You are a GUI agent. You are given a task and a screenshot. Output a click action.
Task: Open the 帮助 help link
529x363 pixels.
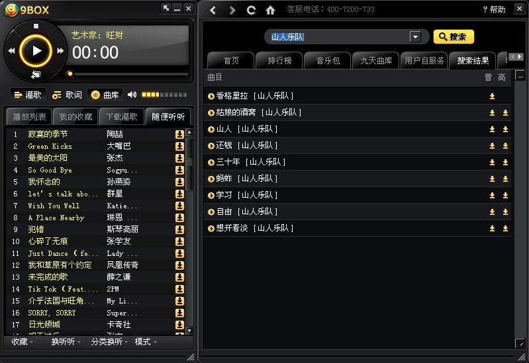(x=494, y=9)
